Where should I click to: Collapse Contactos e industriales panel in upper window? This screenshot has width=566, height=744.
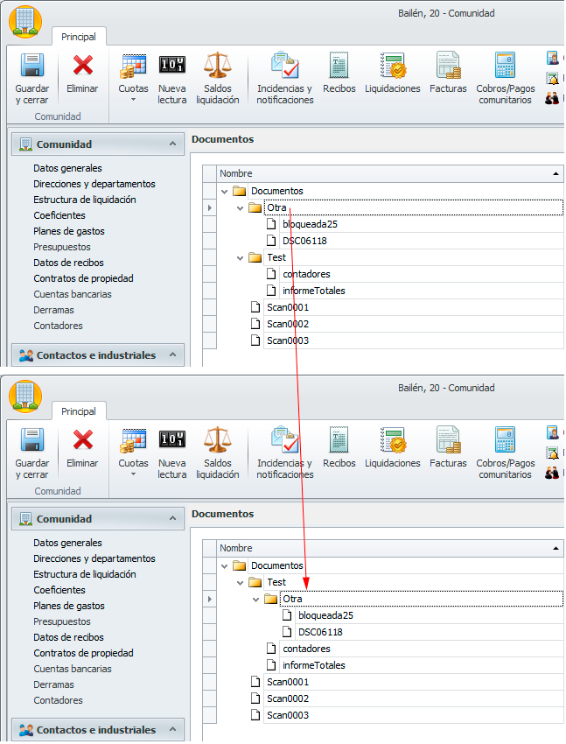pos(172,354)
